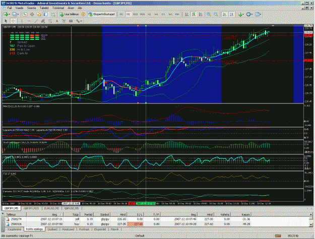Click the bottom arrow of the terminal scrollbar

tap(311, 224)
